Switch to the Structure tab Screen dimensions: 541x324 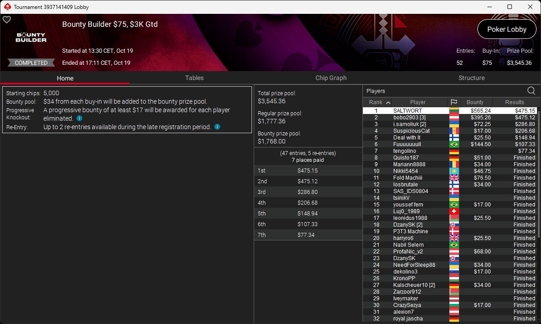[x=471, y=78]
